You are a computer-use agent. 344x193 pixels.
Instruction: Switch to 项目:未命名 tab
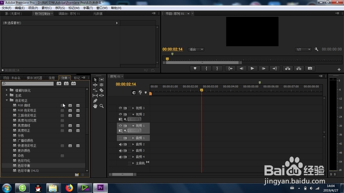click(x=12, y=78)
